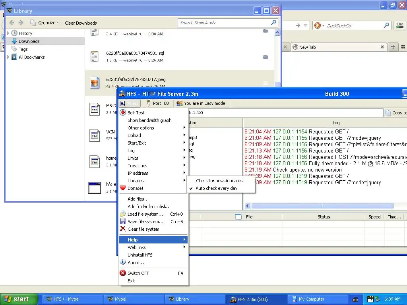The image size is (407, 305).
Task: Expand the All Bookmarks tree node
Action: coord(8,57)
